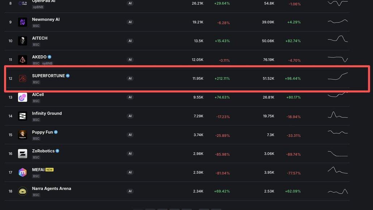Click the NEW label beside MEFAI

pos(50,170)
